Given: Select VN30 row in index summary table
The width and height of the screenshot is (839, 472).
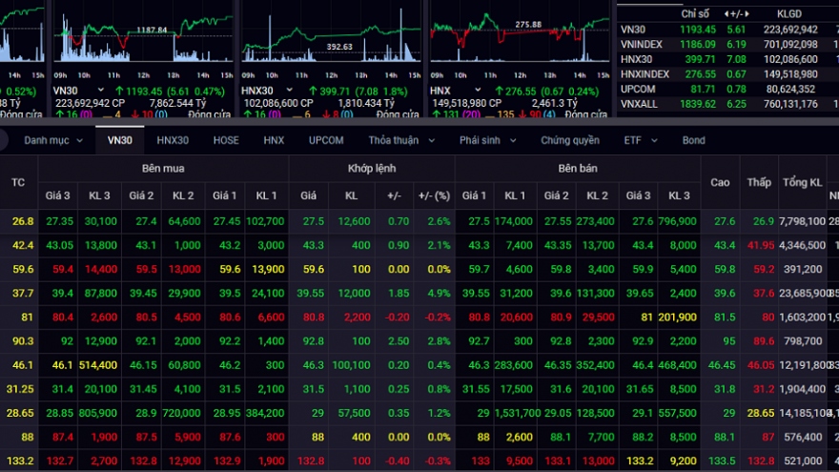Looking at the screenshot, I should pos(727,30).
